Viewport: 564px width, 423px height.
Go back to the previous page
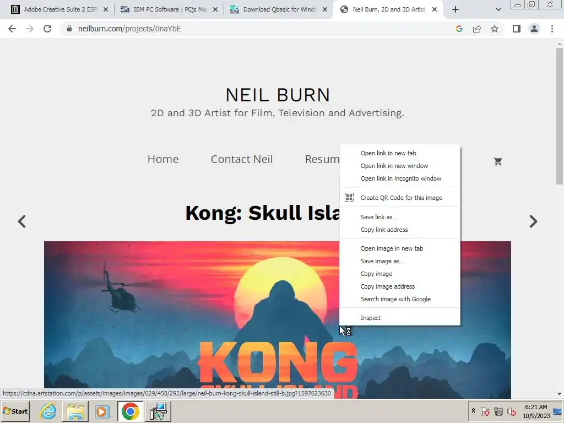[12, 29]
